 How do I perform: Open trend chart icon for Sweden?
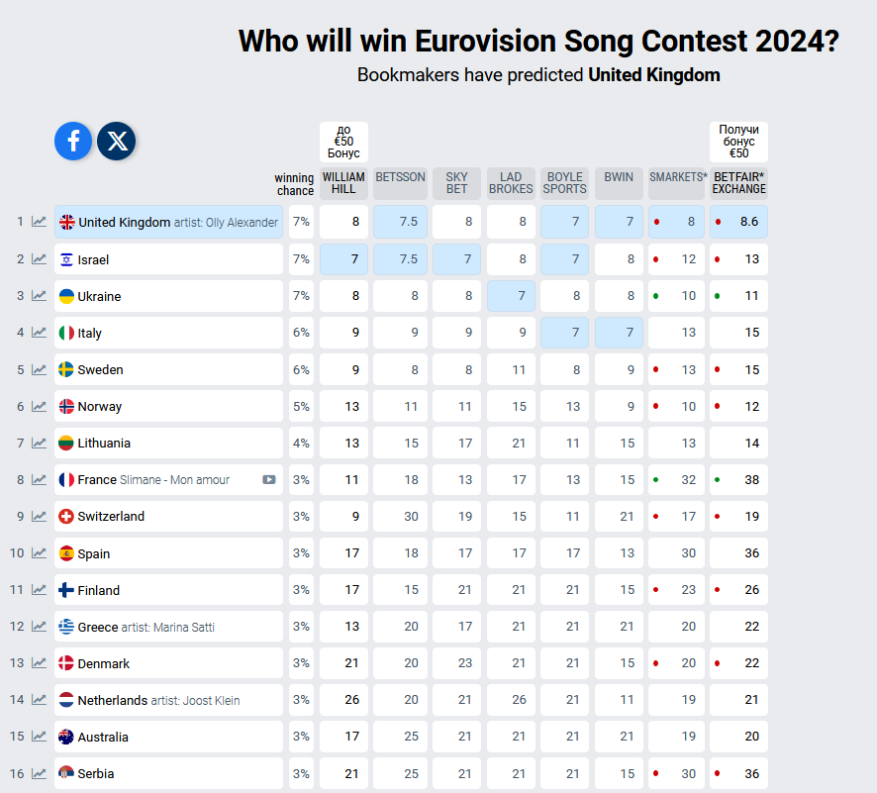point(40,369)
